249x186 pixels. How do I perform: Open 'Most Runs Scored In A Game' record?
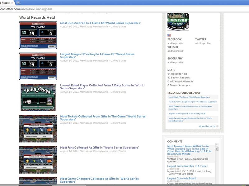pos(100,23)
